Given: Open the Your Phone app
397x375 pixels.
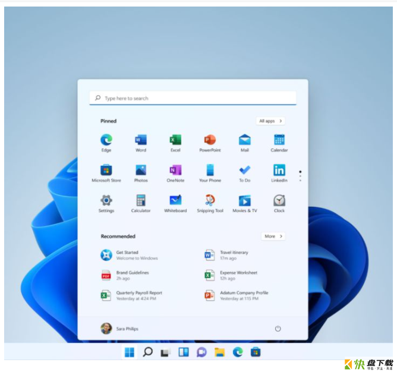Looking at the screenshot, I should point(210,173).
